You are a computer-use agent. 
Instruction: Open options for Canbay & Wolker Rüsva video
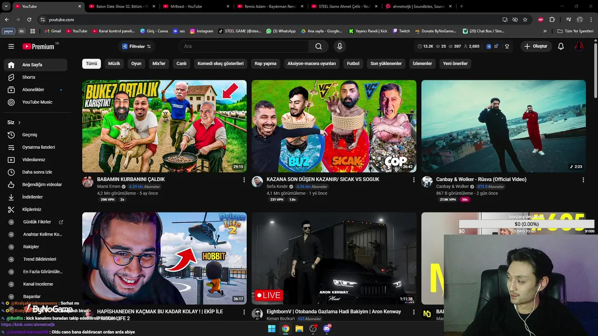pos(583,180)
